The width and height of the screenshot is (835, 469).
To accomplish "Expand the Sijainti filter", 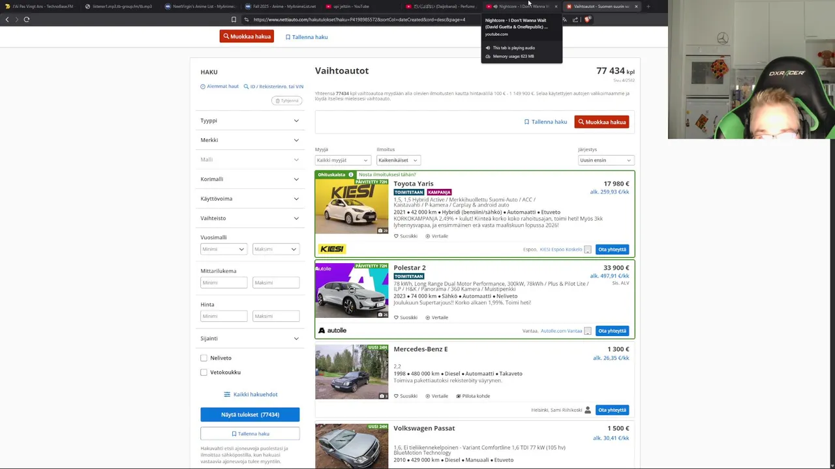I will [x=250, y=338].
